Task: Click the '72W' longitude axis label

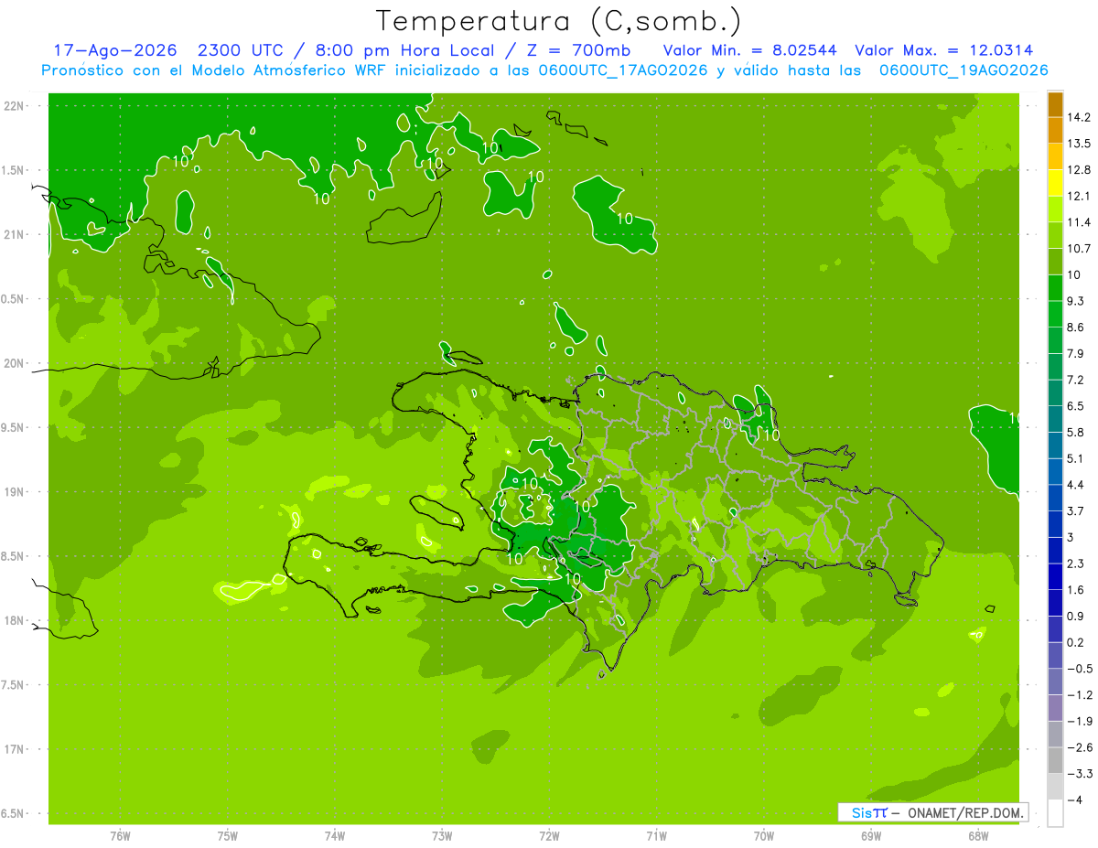Action: (x=549, y=836)
